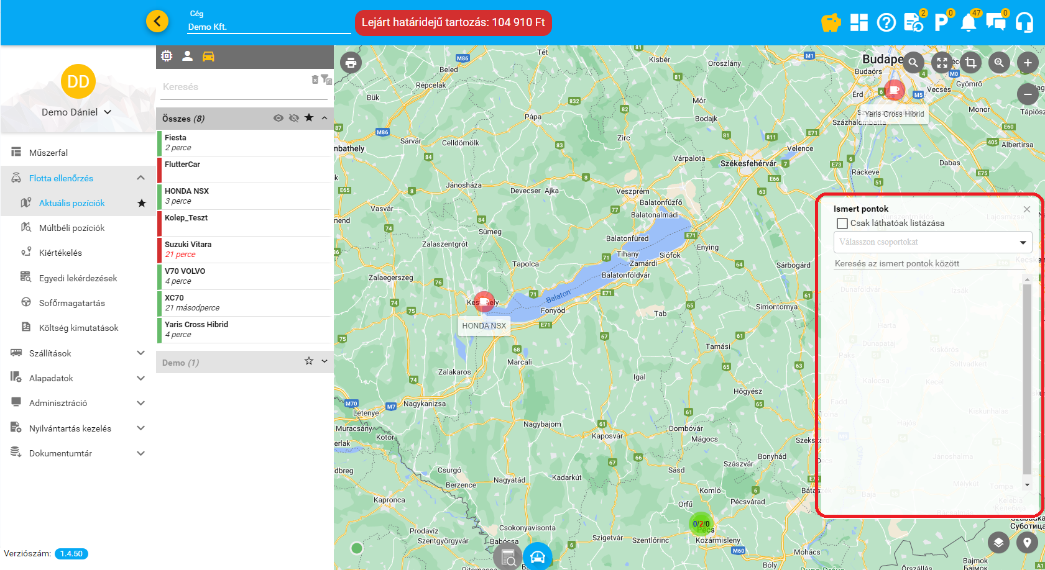Expand the Demo vehicle group
Image resolution: width=1045 pixels, height=570 pixels.
click(325, 361)
